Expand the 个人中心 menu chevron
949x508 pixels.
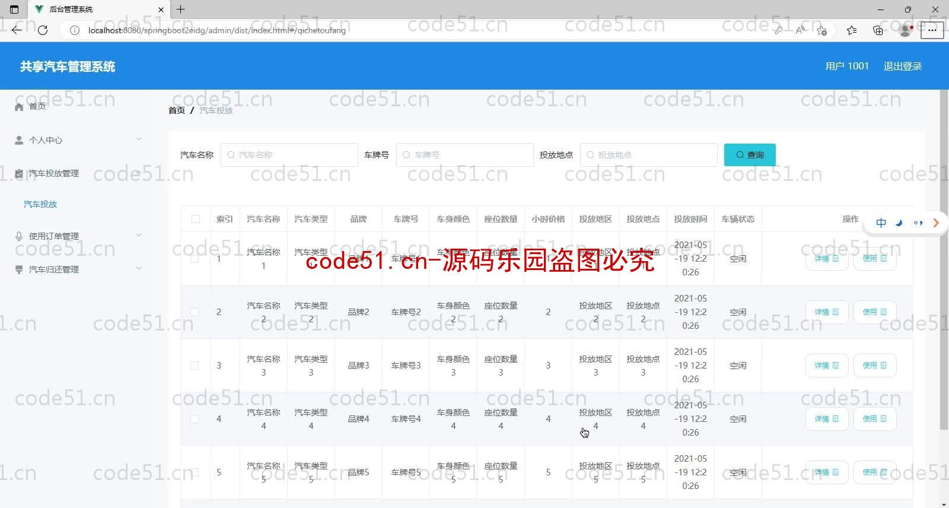click(x=139, y=139)
